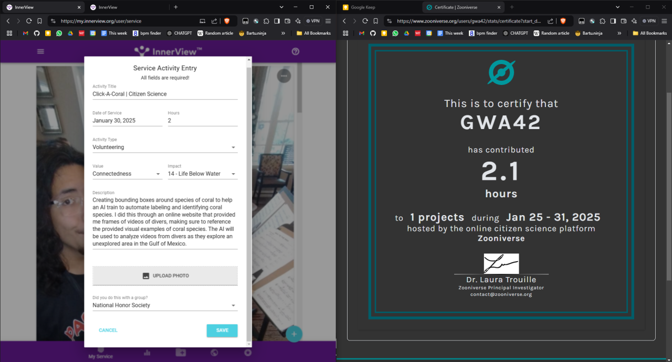The height and width of the screenshot is (362, 672).
Task: Click contact@zooniverse.org on the certificate
Action: 501,294
